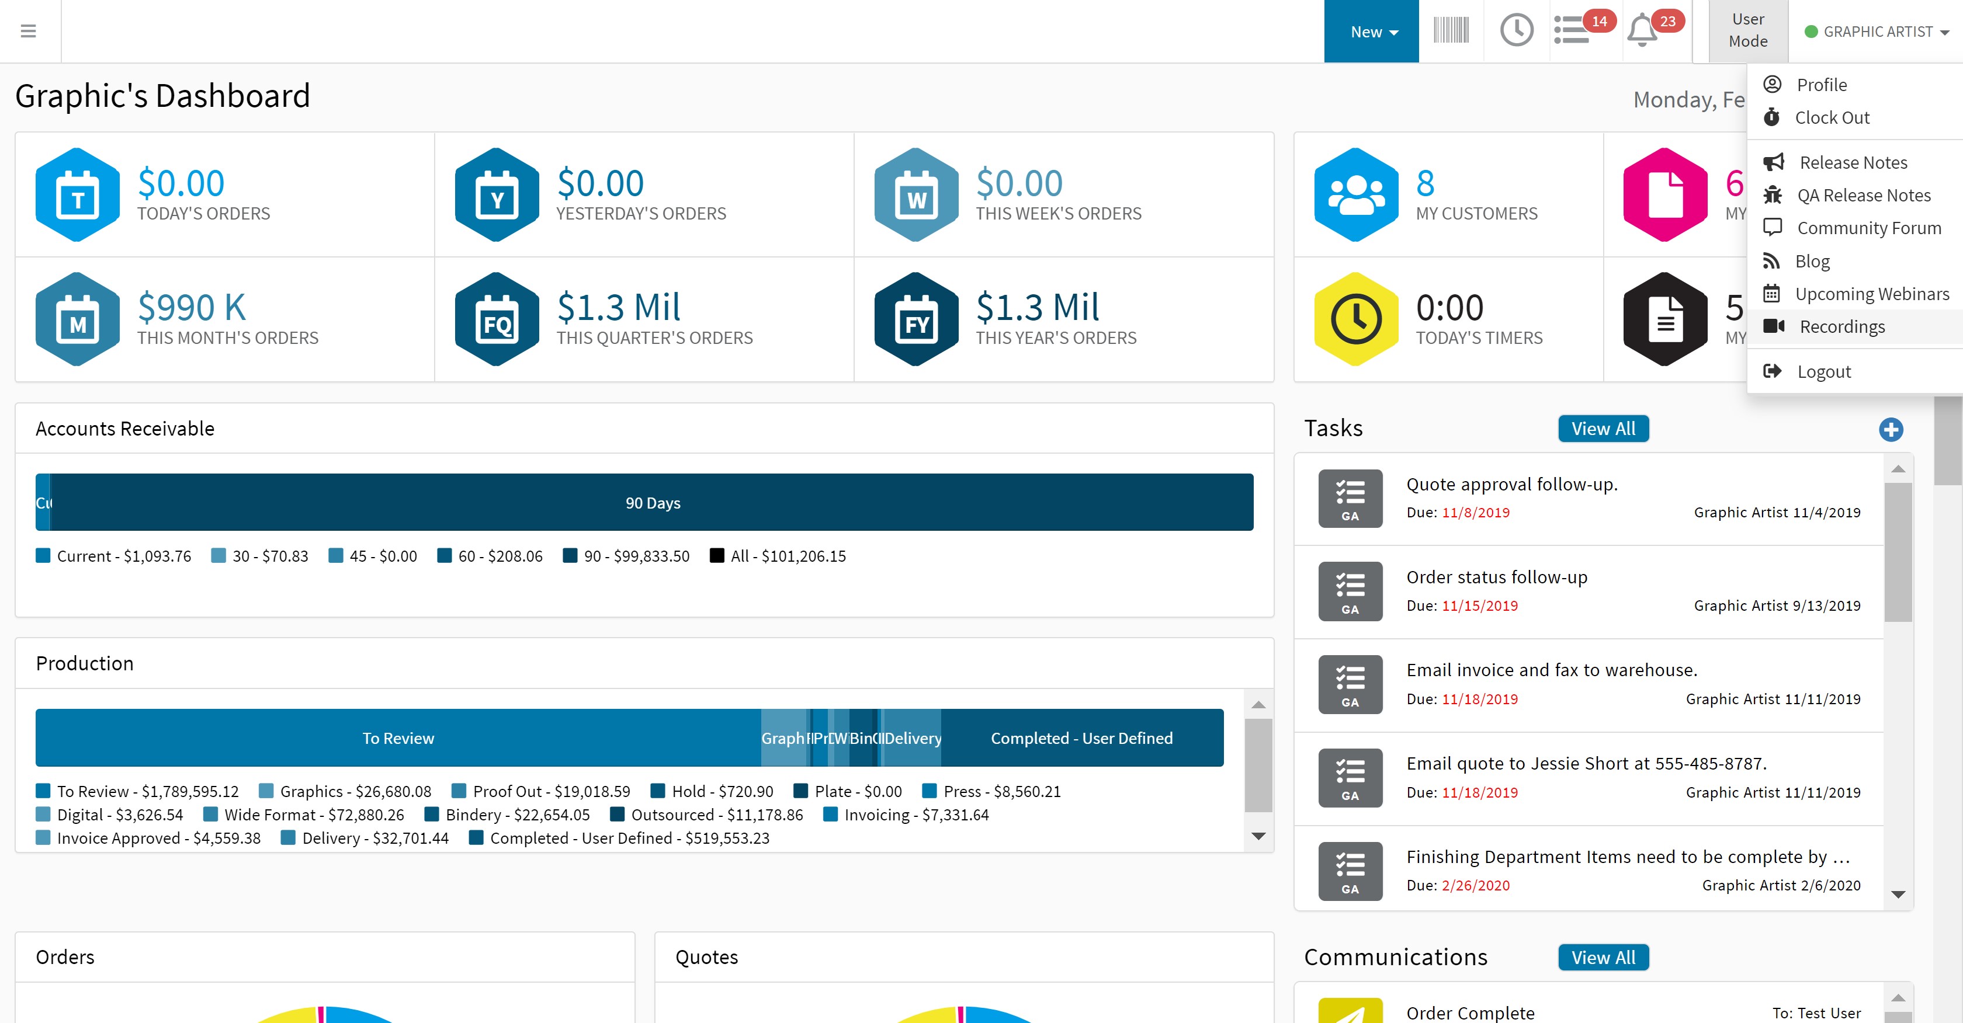This screenshot has width=1963, height=1023.
Task: Open the task list icon with badge 14
Action: tap(1572, 31)
